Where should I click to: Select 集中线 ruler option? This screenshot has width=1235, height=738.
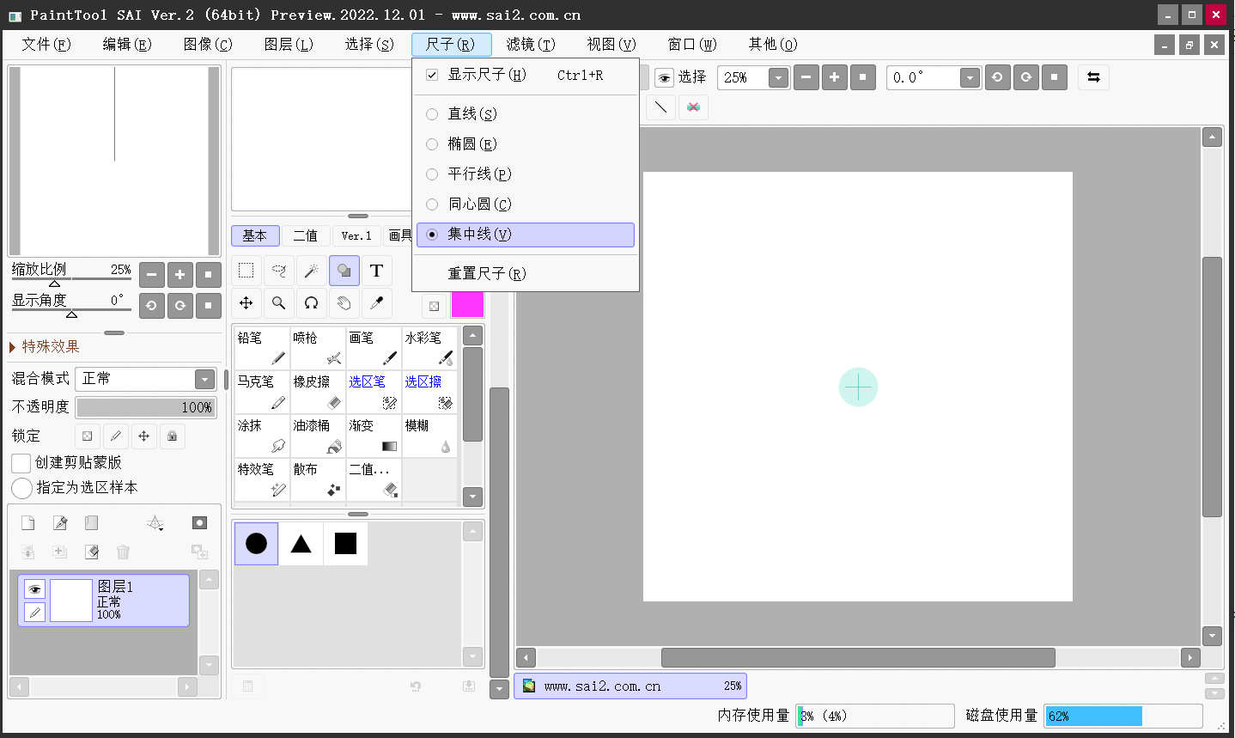526,235
